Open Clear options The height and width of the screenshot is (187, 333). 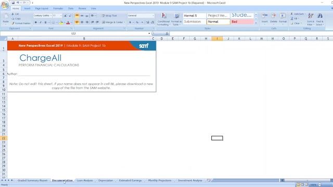(296, 23)
